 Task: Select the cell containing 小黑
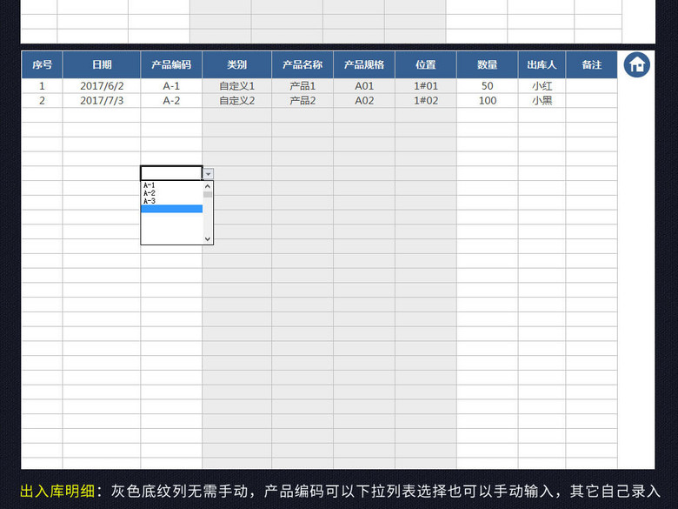click(542, 100)
